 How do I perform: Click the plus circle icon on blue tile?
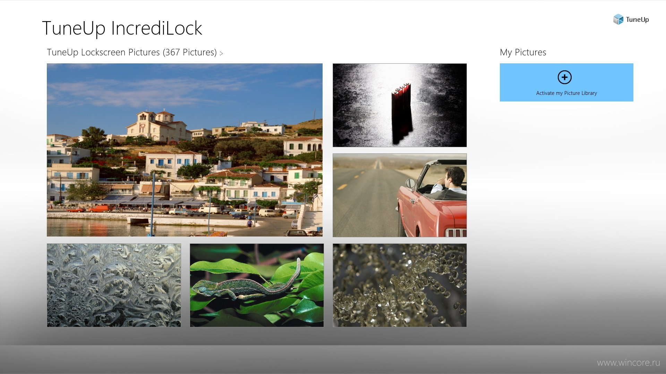point(564,77)
